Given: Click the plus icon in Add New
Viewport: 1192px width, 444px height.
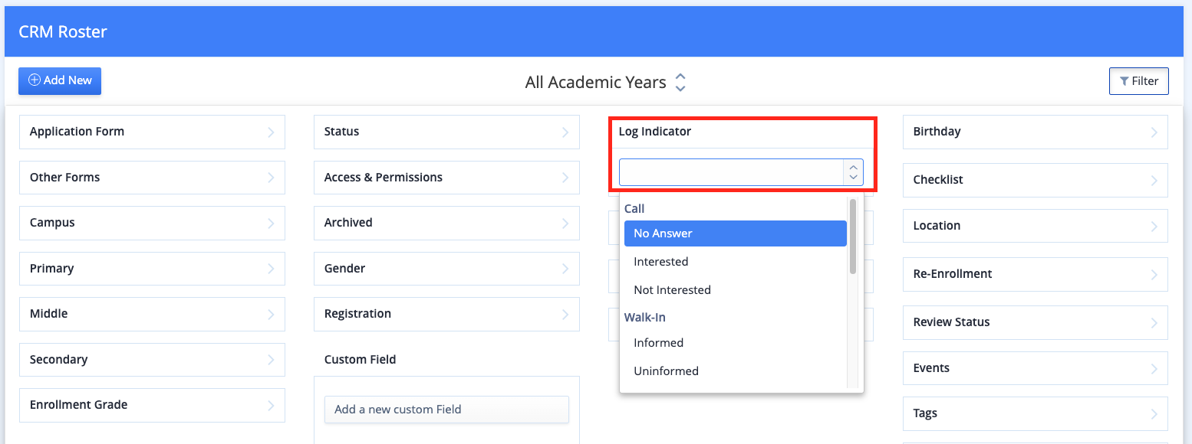Looking at the screenshot, I should pyautogui.click(x=35, y=80).
